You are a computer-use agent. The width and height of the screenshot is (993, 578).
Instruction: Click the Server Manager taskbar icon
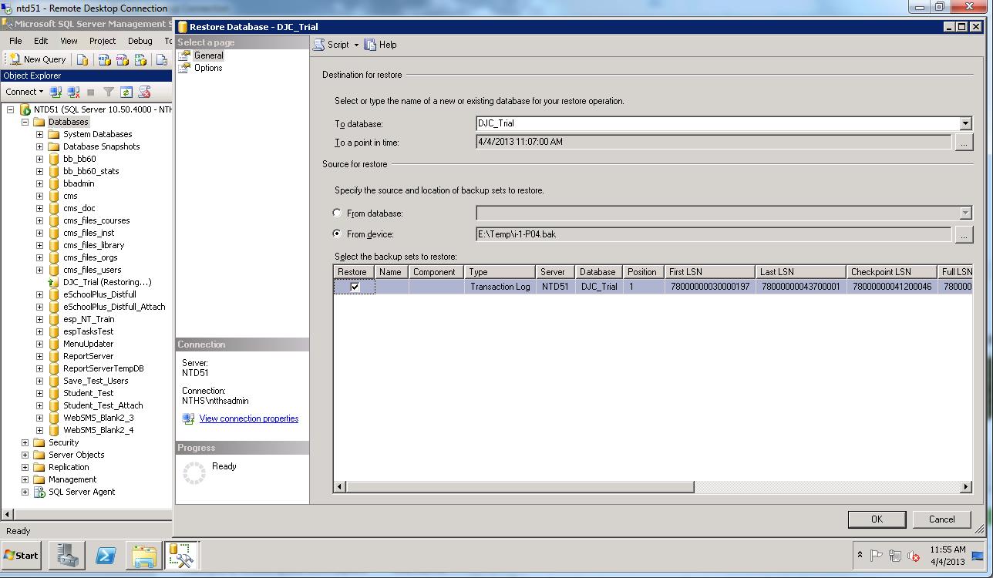tap(67, 555)
